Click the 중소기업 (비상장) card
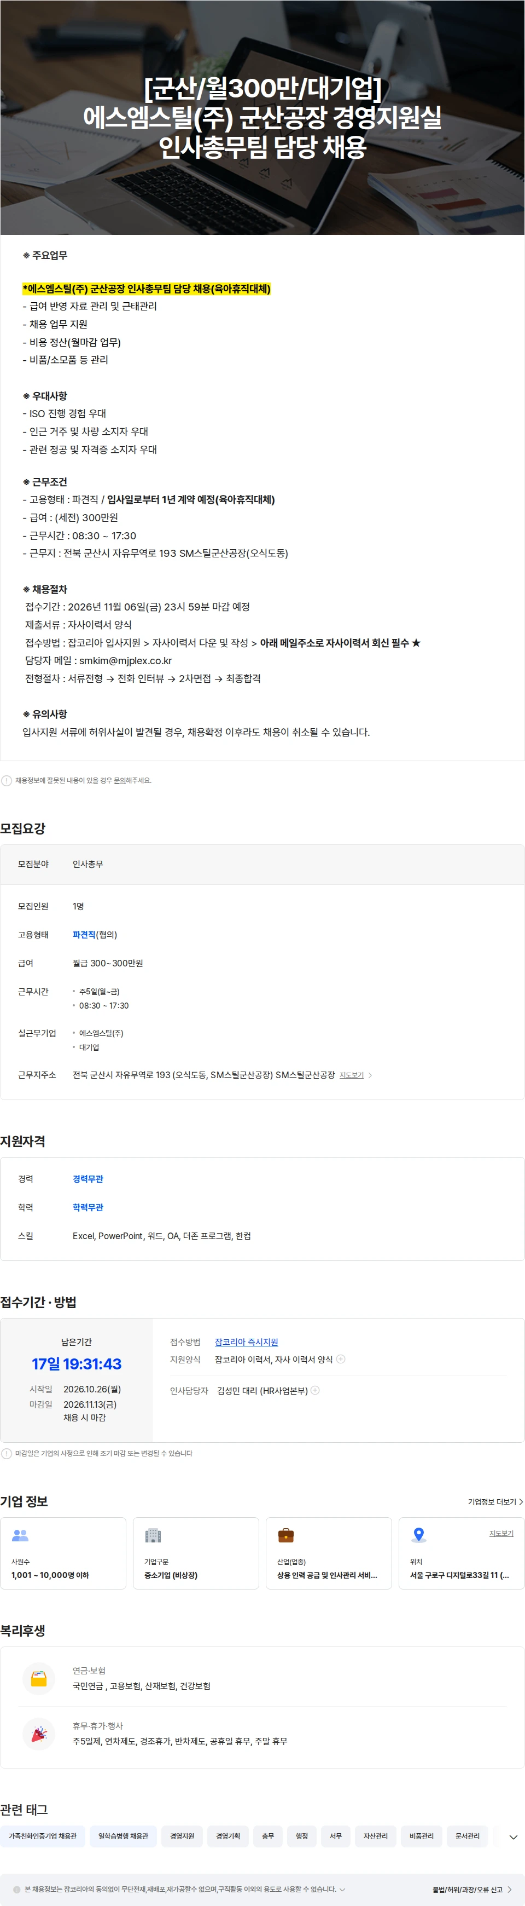The height and width of the screenshot is (1906, 525). click(196, 1553)
